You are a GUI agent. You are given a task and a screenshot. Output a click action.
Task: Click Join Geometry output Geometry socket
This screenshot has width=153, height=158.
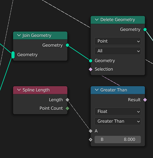click(x=67, y=45)
